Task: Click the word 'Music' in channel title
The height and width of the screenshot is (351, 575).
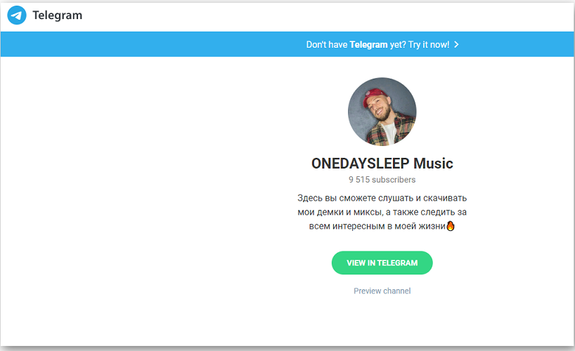Action: coord(433,164)
